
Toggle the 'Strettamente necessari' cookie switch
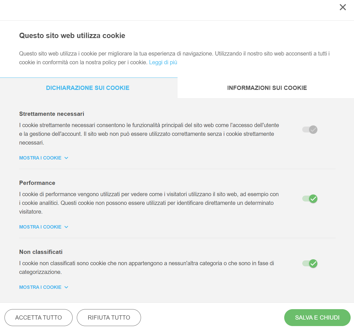310,130
